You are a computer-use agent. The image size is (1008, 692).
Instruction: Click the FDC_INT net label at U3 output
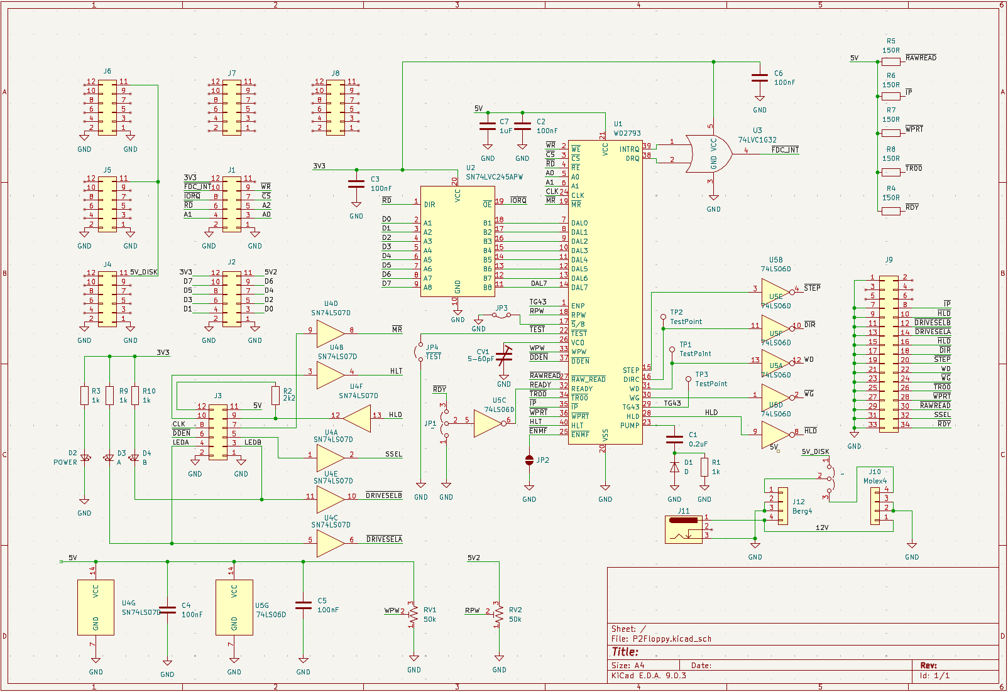(x=785, y=150)
